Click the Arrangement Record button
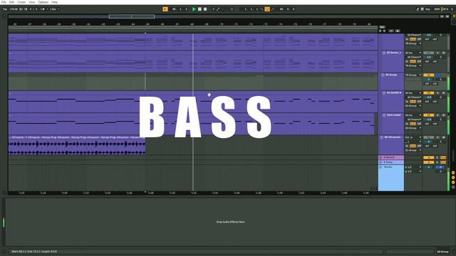The height and width of the screenshot is (256, 456). [205, 9]
